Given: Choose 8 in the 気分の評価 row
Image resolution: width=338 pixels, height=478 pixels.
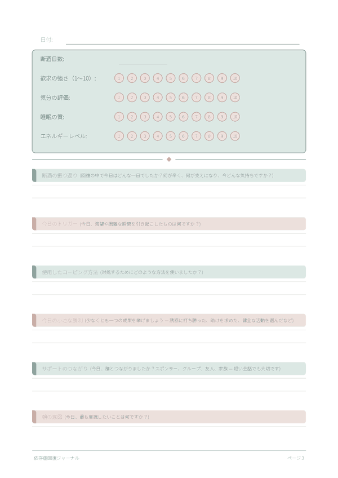Looking at the screenshot, I should pyautogui.click(x=209, y=98).
